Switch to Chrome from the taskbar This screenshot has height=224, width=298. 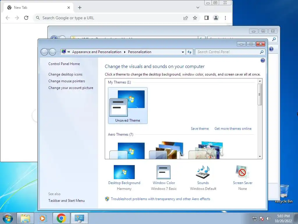(61, 218)
